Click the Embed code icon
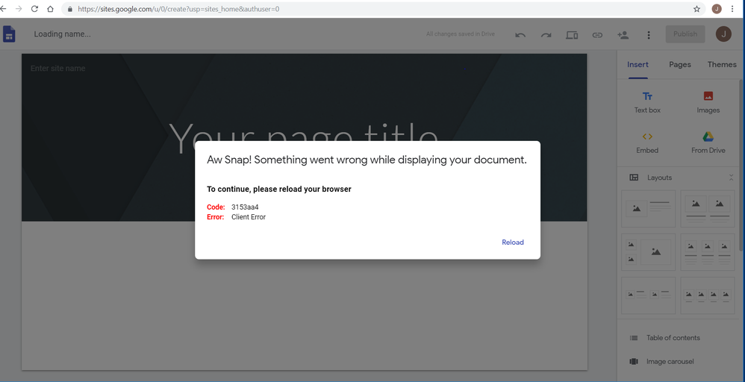The height and width of the screenshot is (382, 745). pos(647,143)
